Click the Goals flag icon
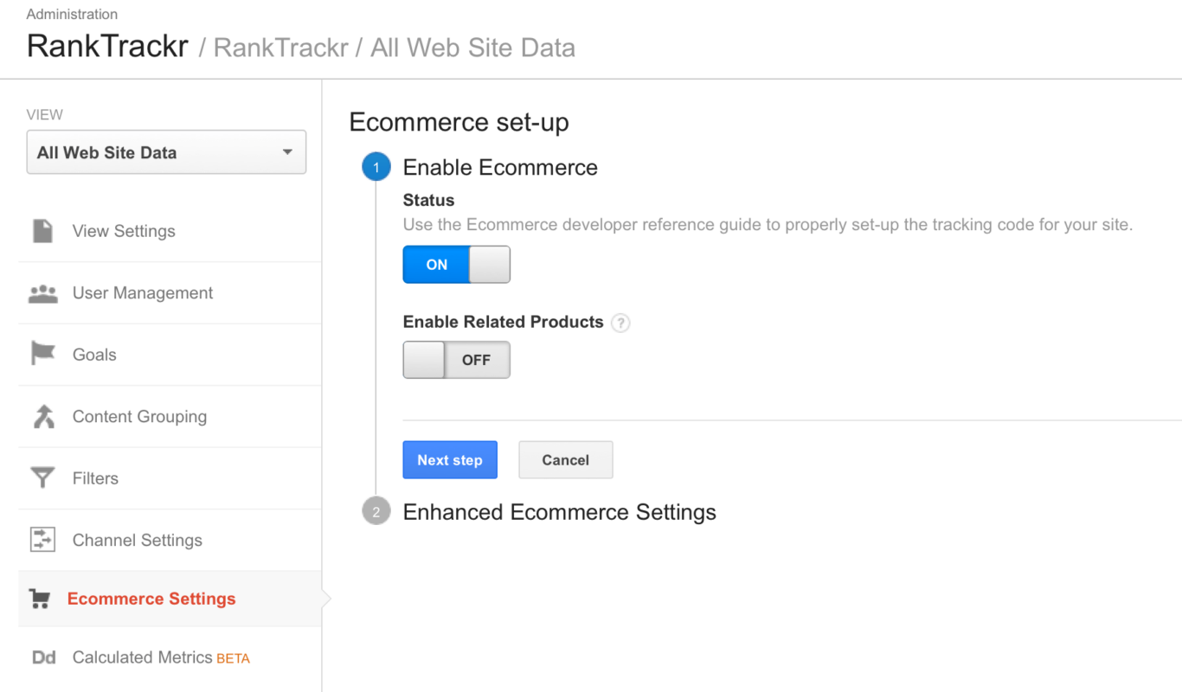The height and width of the screenshot is (692, 1182). 42,354
